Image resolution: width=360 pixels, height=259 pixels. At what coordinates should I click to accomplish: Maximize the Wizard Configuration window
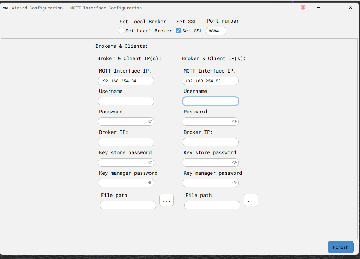(334, 8)
